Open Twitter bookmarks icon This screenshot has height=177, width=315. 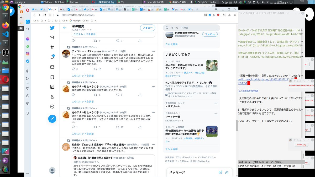[x=52, y=77]
